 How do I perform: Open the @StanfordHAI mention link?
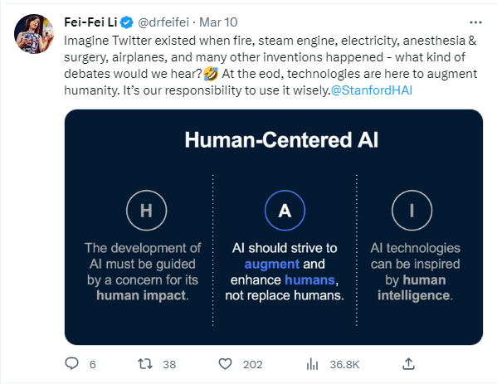tap(372, 90)
